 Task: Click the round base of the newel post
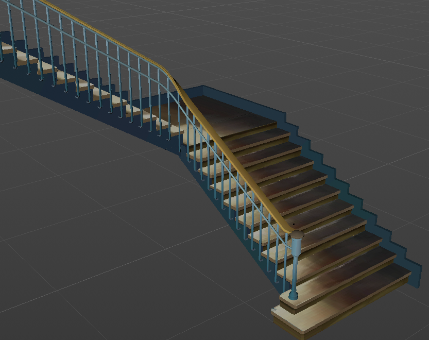pos(293,296)
